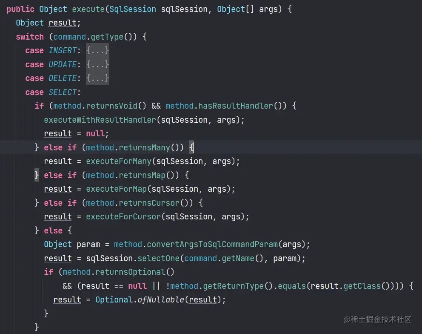Screen dimensions: 422x334
Task: Expand the folded DELETE case block
Action: 98,78
